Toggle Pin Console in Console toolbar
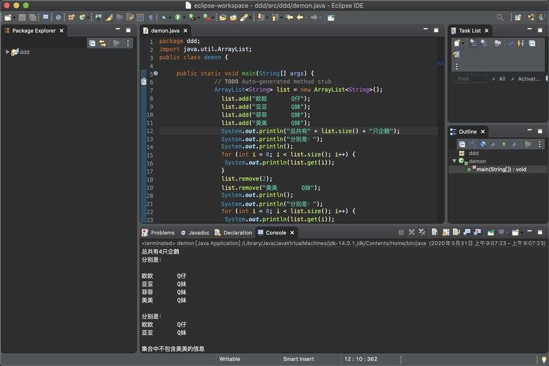This screenshot has height=366, width=549. pos(491,232)
